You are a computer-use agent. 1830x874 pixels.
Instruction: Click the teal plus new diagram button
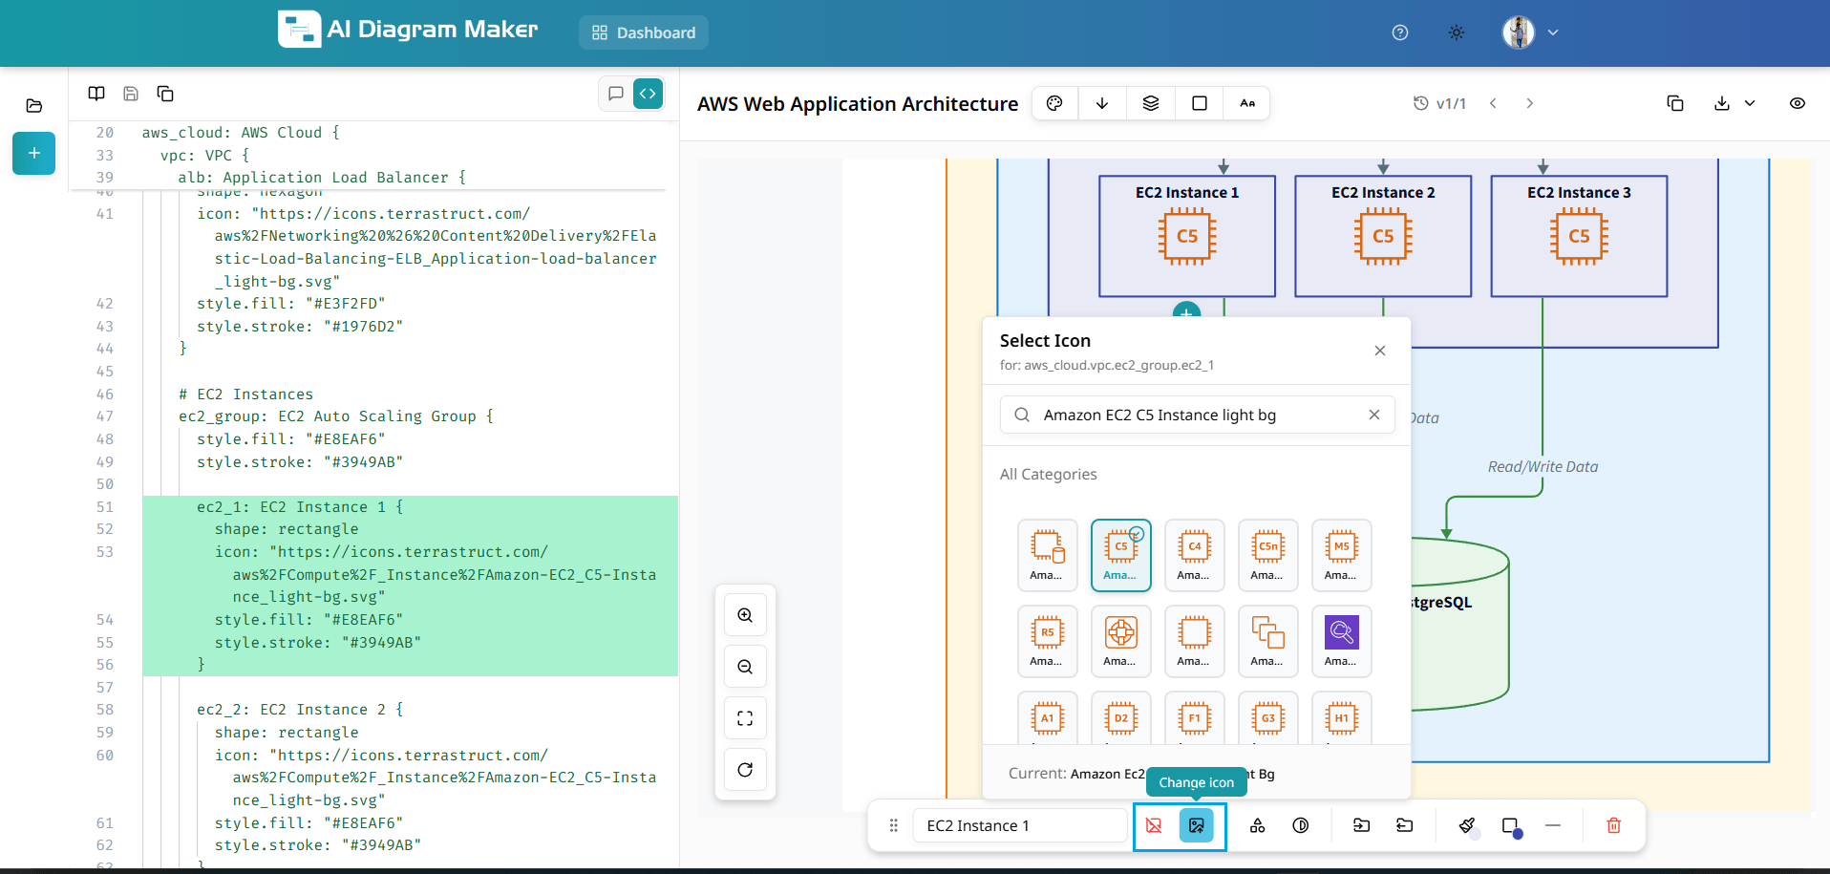pos(33,153)
